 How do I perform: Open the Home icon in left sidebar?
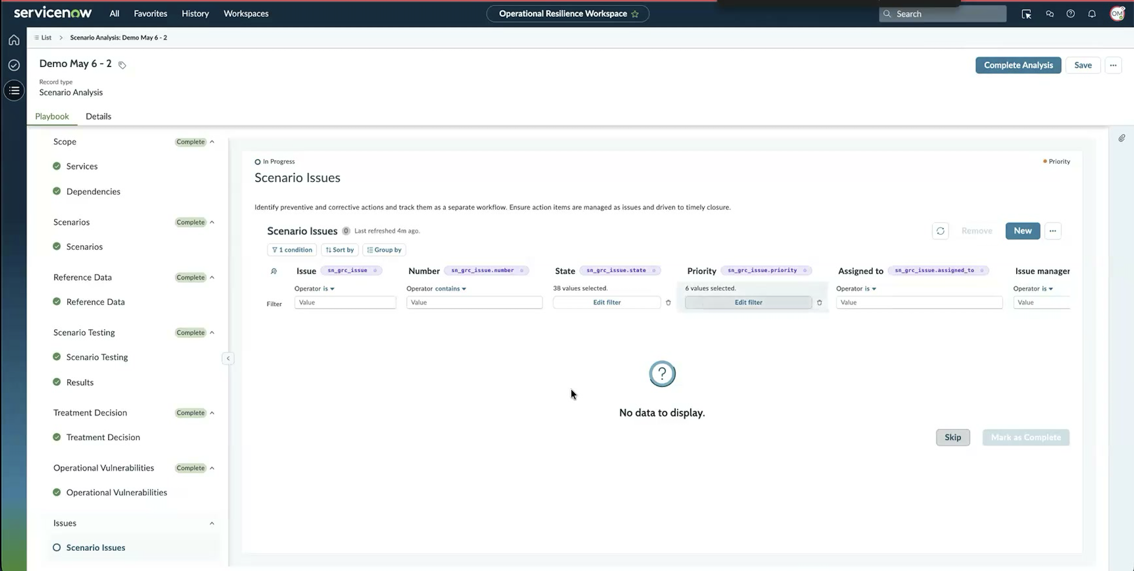click(x=14, y=40)
